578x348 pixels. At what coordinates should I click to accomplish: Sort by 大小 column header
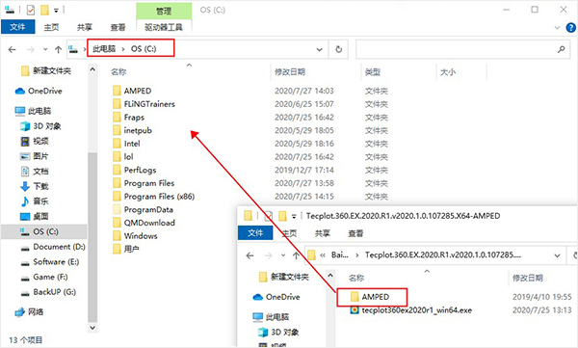pyautogui.click(x=448, y=72)
